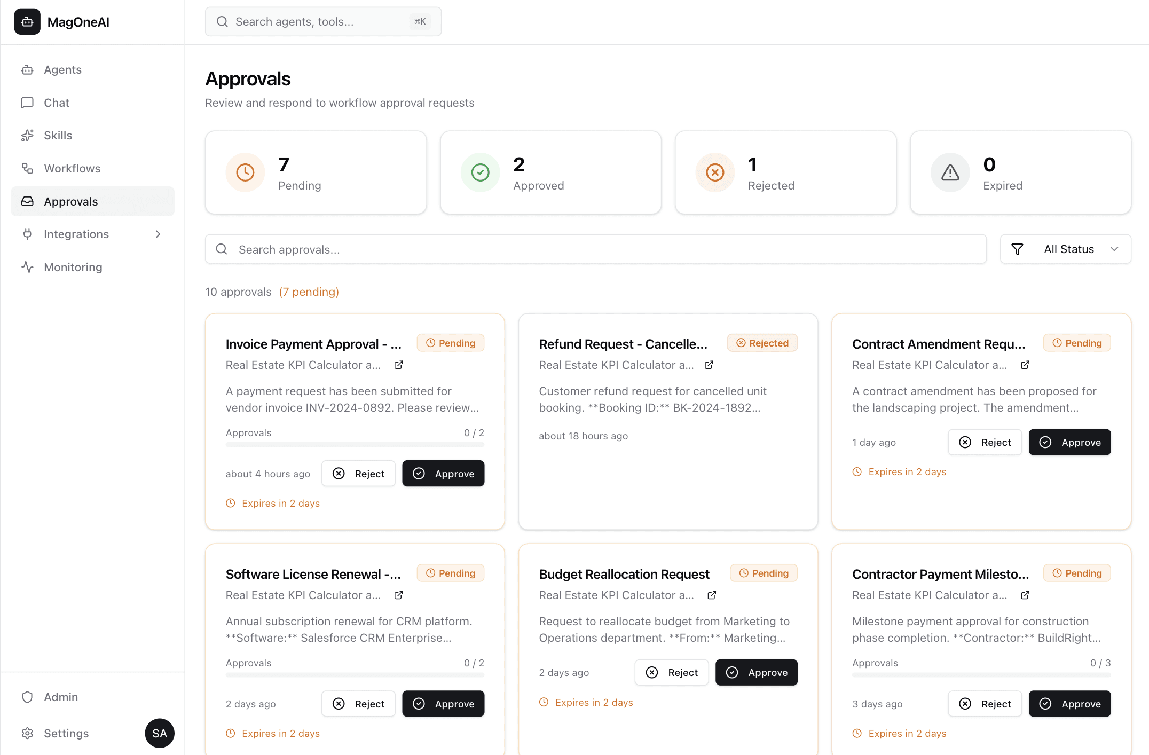
Task: Go to Monitoring in the sidebar
Action: (x=73, y=268)
